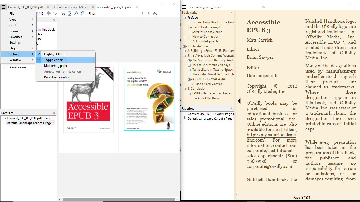Click the corporate@oreilly.com email link
The image size is (360, 202).
[269, 166]
